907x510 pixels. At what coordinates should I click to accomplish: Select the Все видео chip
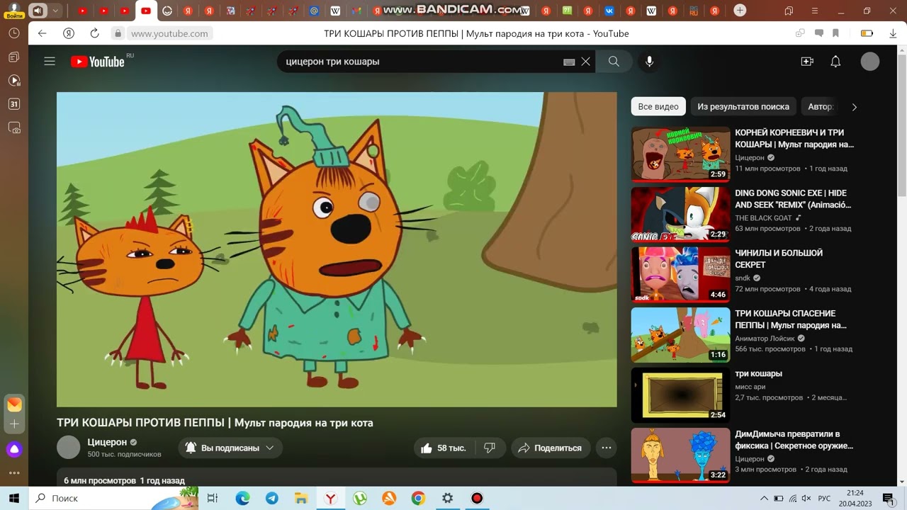[x=658, y=106]
